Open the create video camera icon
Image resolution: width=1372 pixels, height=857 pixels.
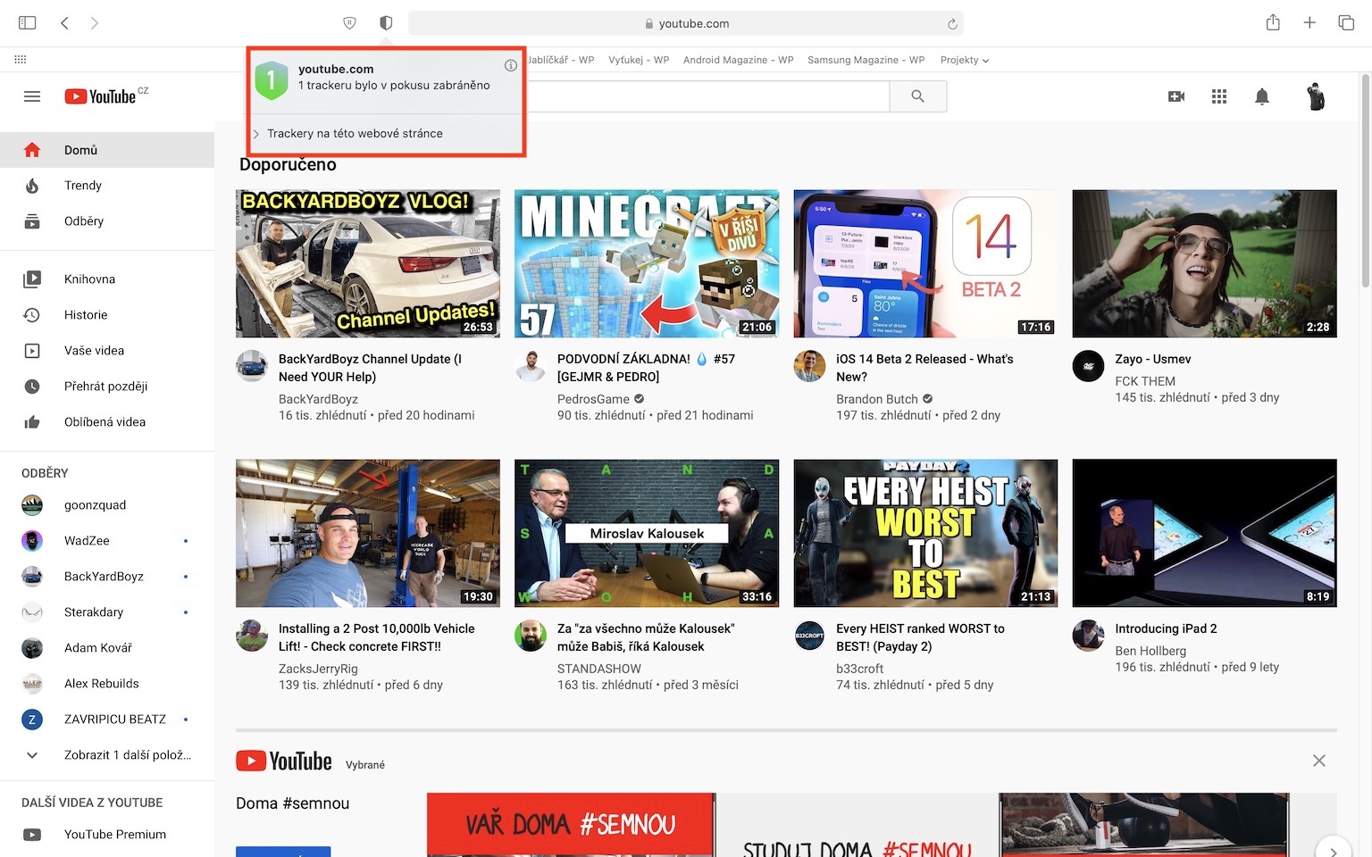(1176, 96)
